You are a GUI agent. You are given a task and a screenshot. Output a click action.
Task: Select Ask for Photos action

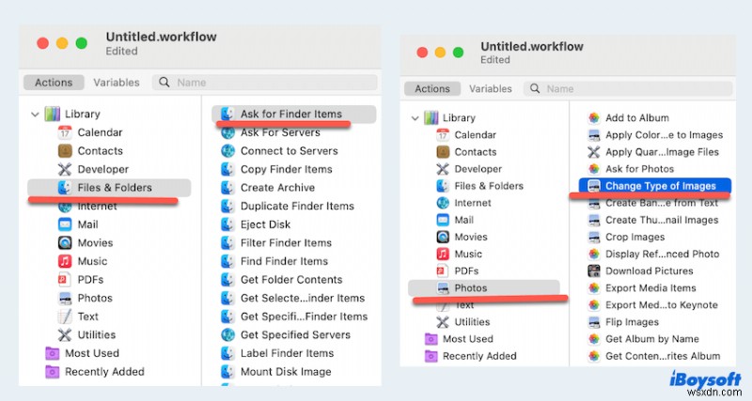click(640, 169)
